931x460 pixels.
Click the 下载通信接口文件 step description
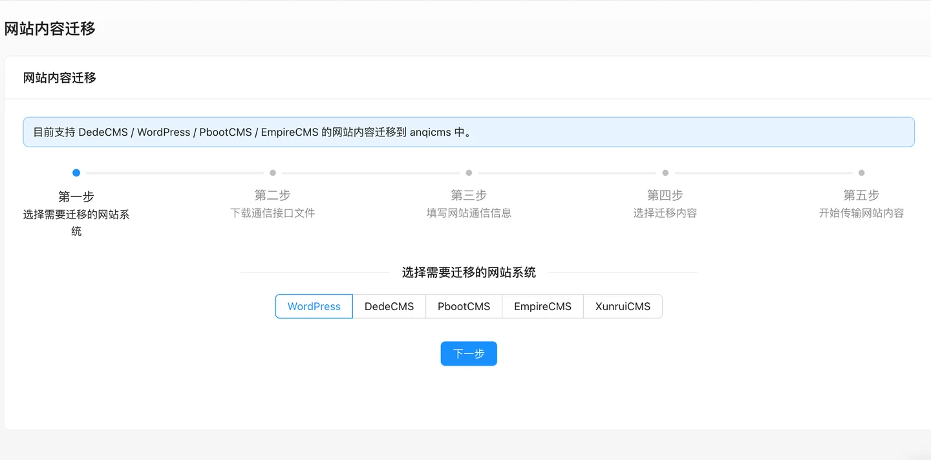pyautogui.click(x=273, y=213)
